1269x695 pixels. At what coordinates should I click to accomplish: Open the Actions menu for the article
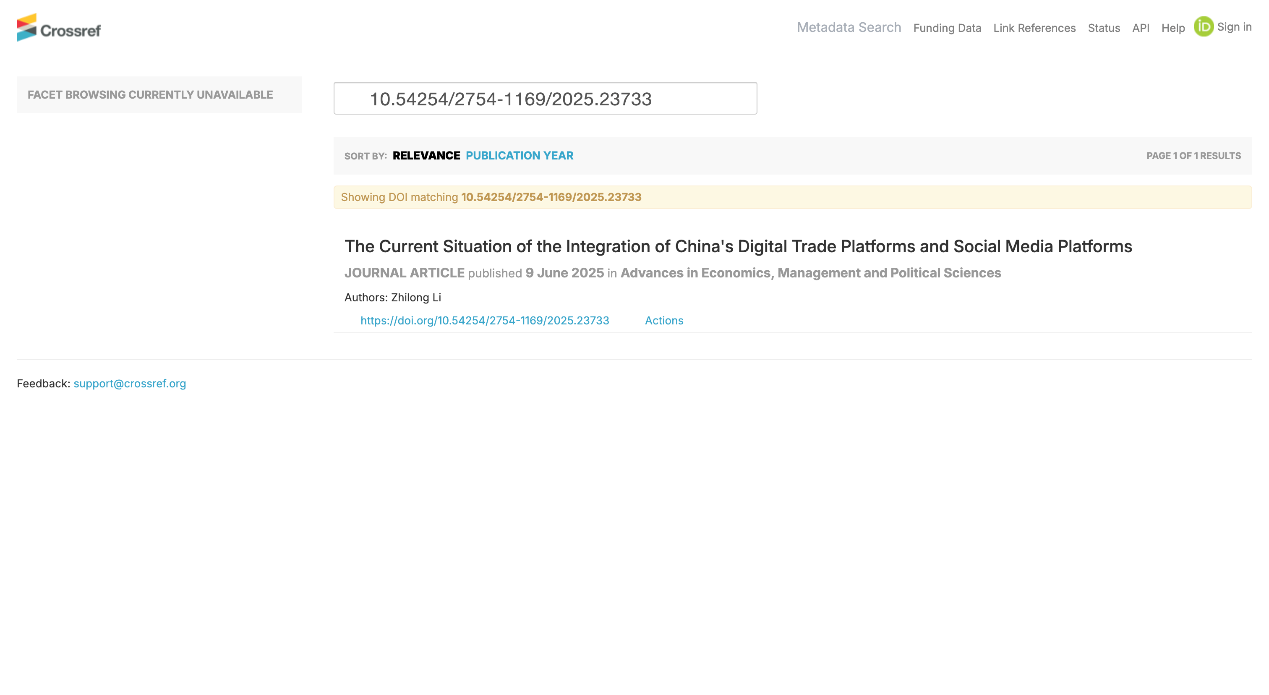click(664, 321)
